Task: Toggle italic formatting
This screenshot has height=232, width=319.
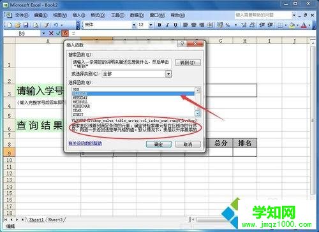Action: [168, 25]
